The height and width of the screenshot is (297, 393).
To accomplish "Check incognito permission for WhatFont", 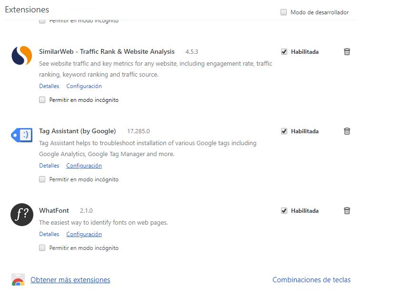I will tap(42, 248).
